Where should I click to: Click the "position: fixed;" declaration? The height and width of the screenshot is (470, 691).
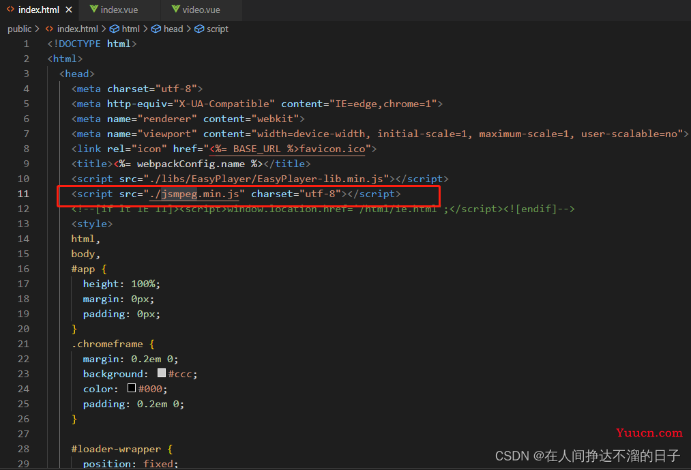click(x=131, y=464)
